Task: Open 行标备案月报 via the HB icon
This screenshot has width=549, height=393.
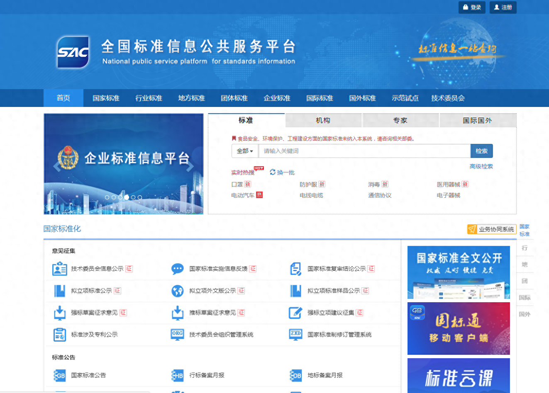Action: click(x=178, y=374)
